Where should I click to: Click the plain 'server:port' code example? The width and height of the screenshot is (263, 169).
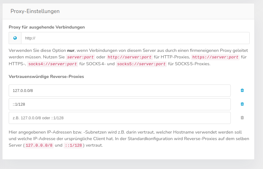[80, 57]
